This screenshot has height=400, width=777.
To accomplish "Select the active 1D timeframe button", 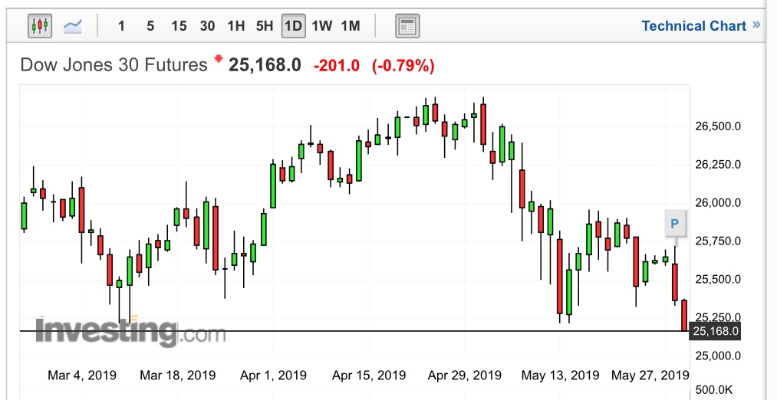I will (293, 26).
